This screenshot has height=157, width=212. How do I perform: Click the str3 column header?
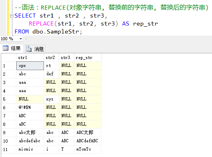point(66,58)
